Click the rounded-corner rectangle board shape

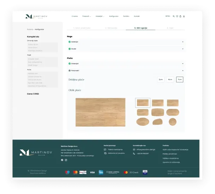(143, 112)
